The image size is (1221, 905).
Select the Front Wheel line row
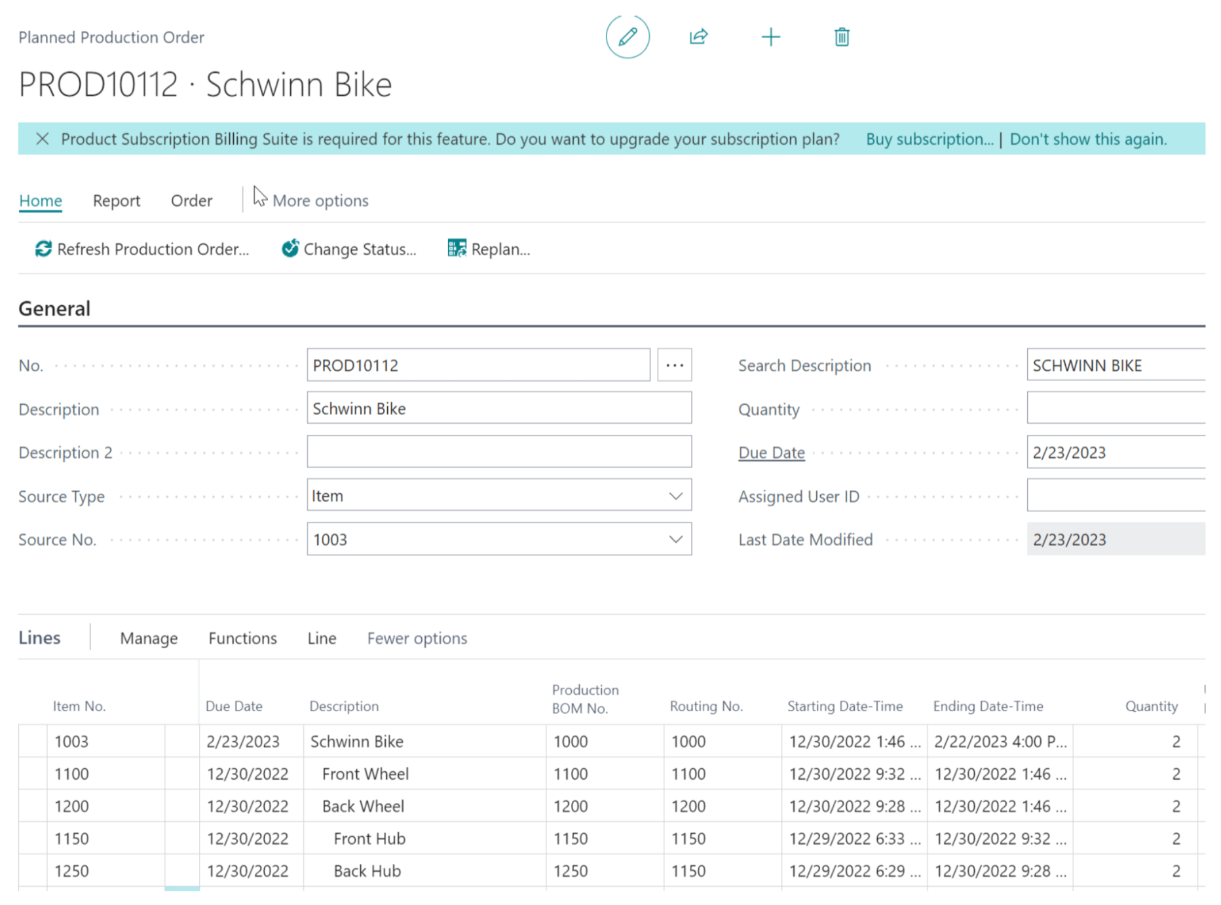coord(364,773)
